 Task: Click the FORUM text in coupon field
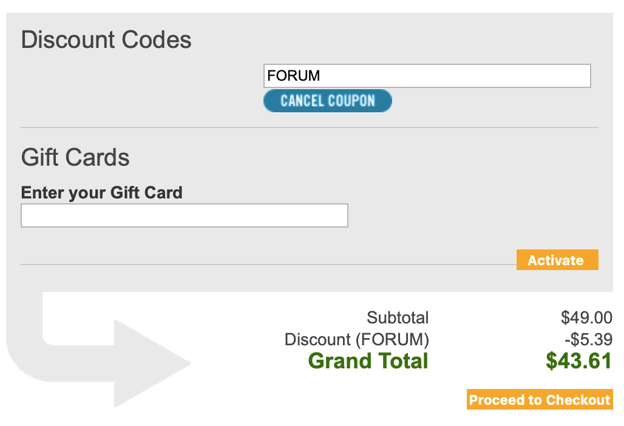(x=294, y=76)
